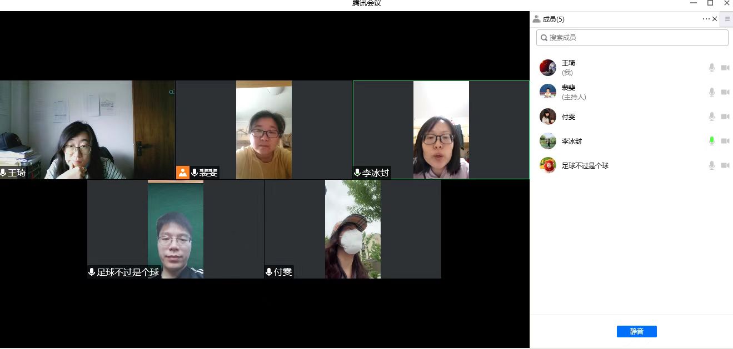Click the orange host icon on 裴斐's video tile
The width and height of the screenshot is (733, 349).
(x=182, y=173)
